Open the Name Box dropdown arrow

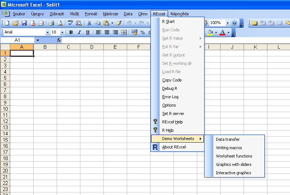click(38, 40)
